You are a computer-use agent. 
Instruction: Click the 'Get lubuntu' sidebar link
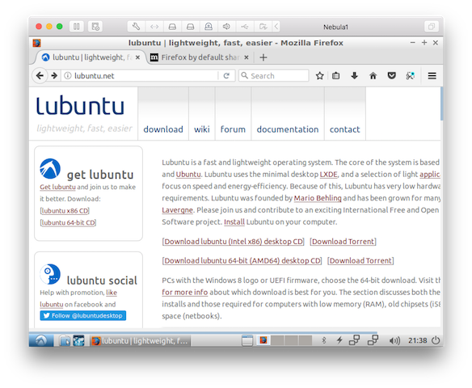[x=58, y=187]
